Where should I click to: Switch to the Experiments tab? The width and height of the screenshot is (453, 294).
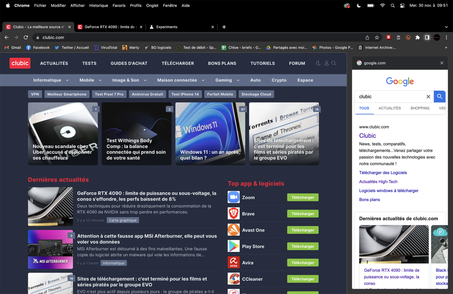click(x=182, y=27)
